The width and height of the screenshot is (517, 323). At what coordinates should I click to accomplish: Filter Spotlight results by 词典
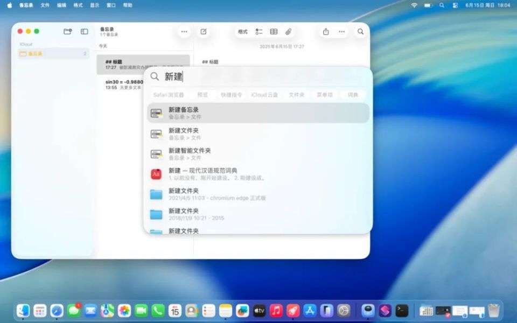tap(352, 95)
